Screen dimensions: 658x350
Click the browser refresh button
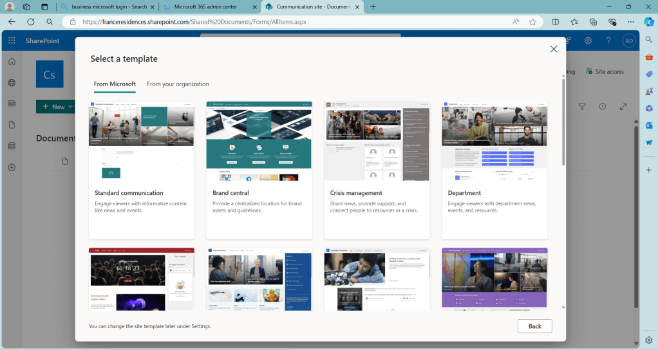tap(30, 21)
